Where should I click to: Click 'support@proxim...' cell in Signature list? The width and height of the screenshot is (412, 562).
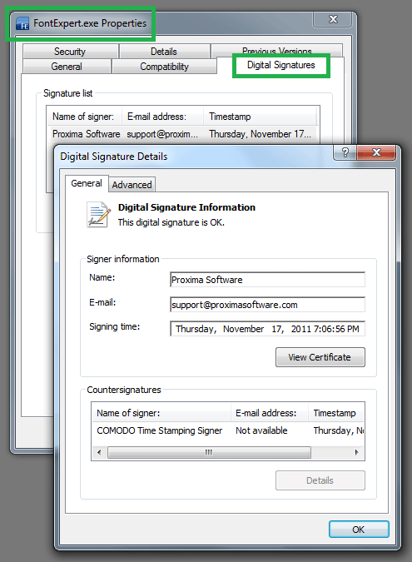tap(162, 134)
